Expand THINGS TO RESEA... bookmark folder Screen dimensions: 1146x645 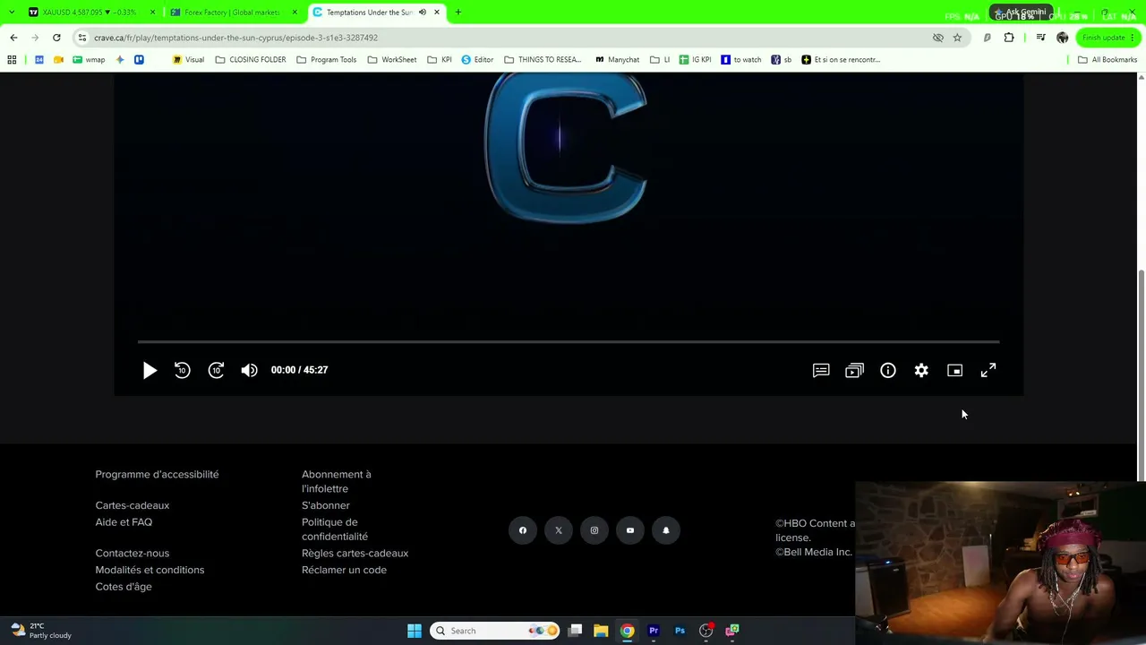[543, 60]
